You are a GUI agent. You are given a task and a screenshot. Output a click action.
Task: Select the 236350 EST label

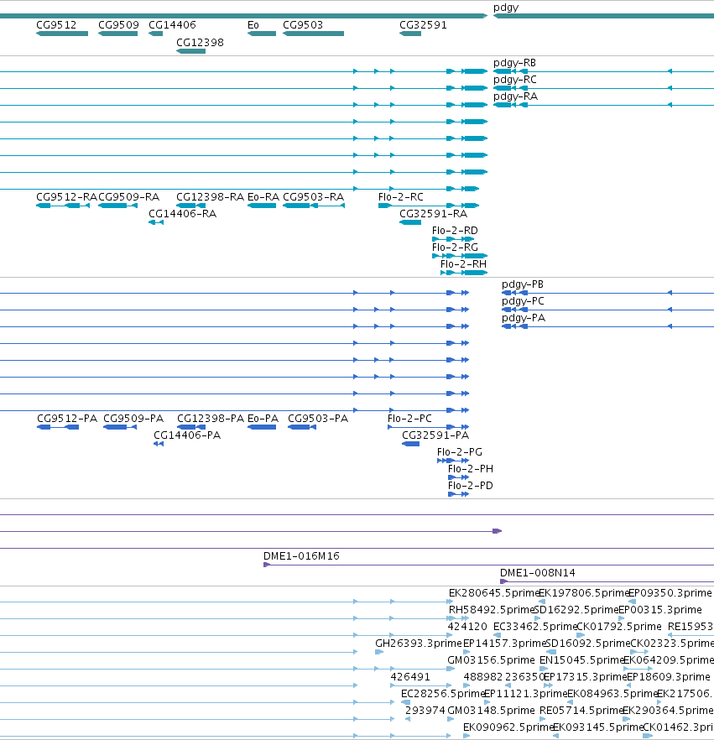[524, 677]
